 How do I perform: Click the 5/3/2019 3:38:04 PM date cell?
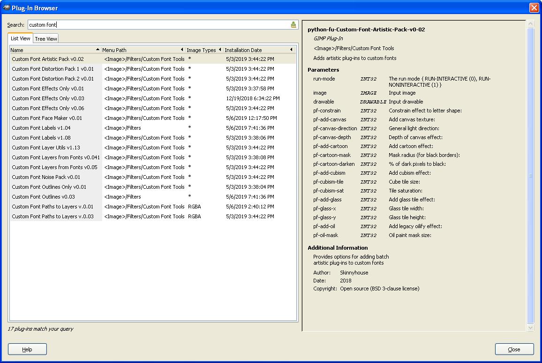pyautogui.click(x=250, y=187)
